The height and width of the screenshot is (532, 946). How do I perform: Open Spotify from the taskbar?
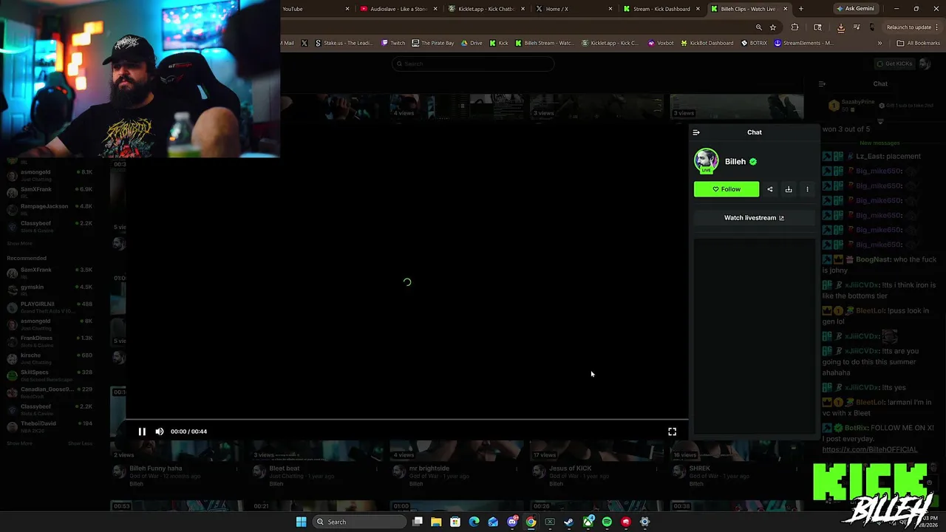[x=607, y=522]
